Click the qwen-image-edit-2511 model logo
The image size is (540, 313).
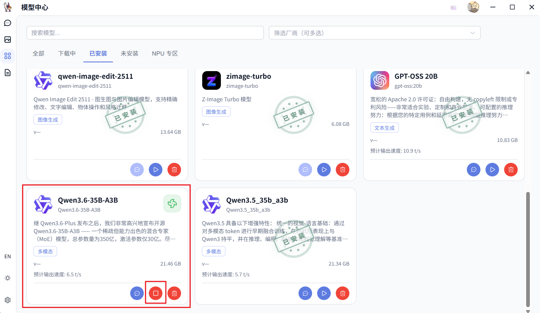[x=43, y=80]
